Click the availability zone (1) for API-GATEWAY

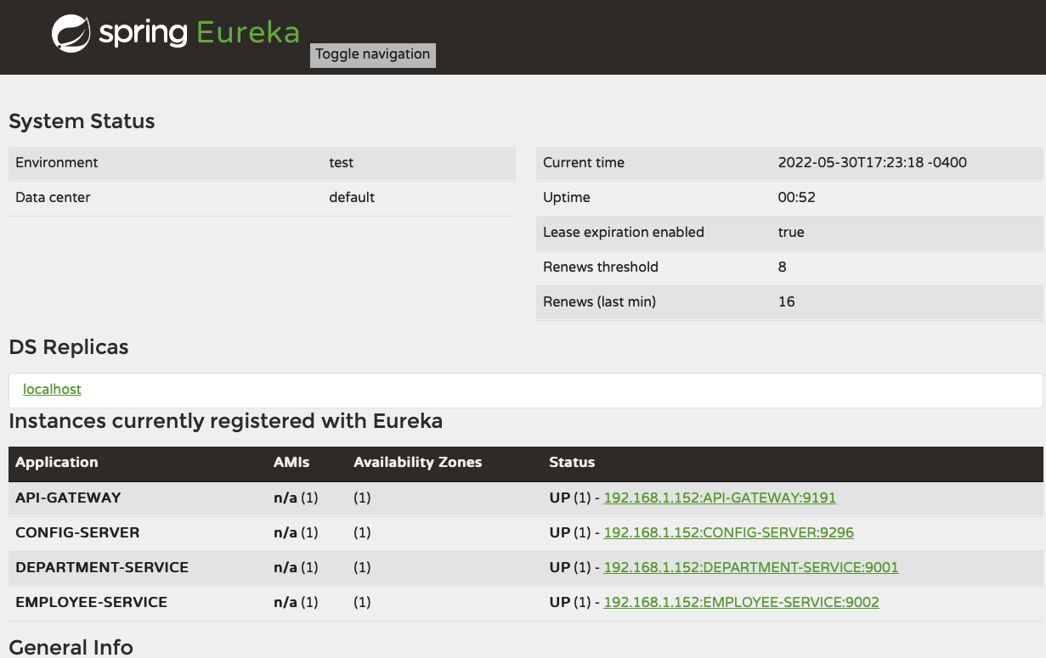[x=362, y=498]
